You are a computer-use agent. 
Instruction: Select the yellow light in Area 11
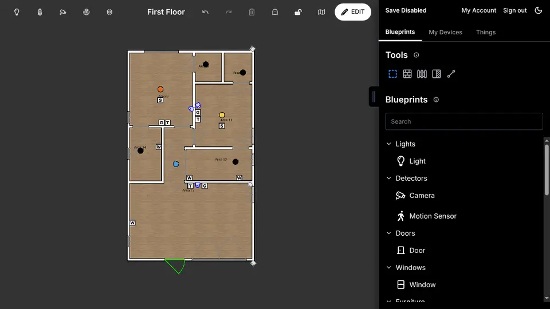(x=222, y=115)
